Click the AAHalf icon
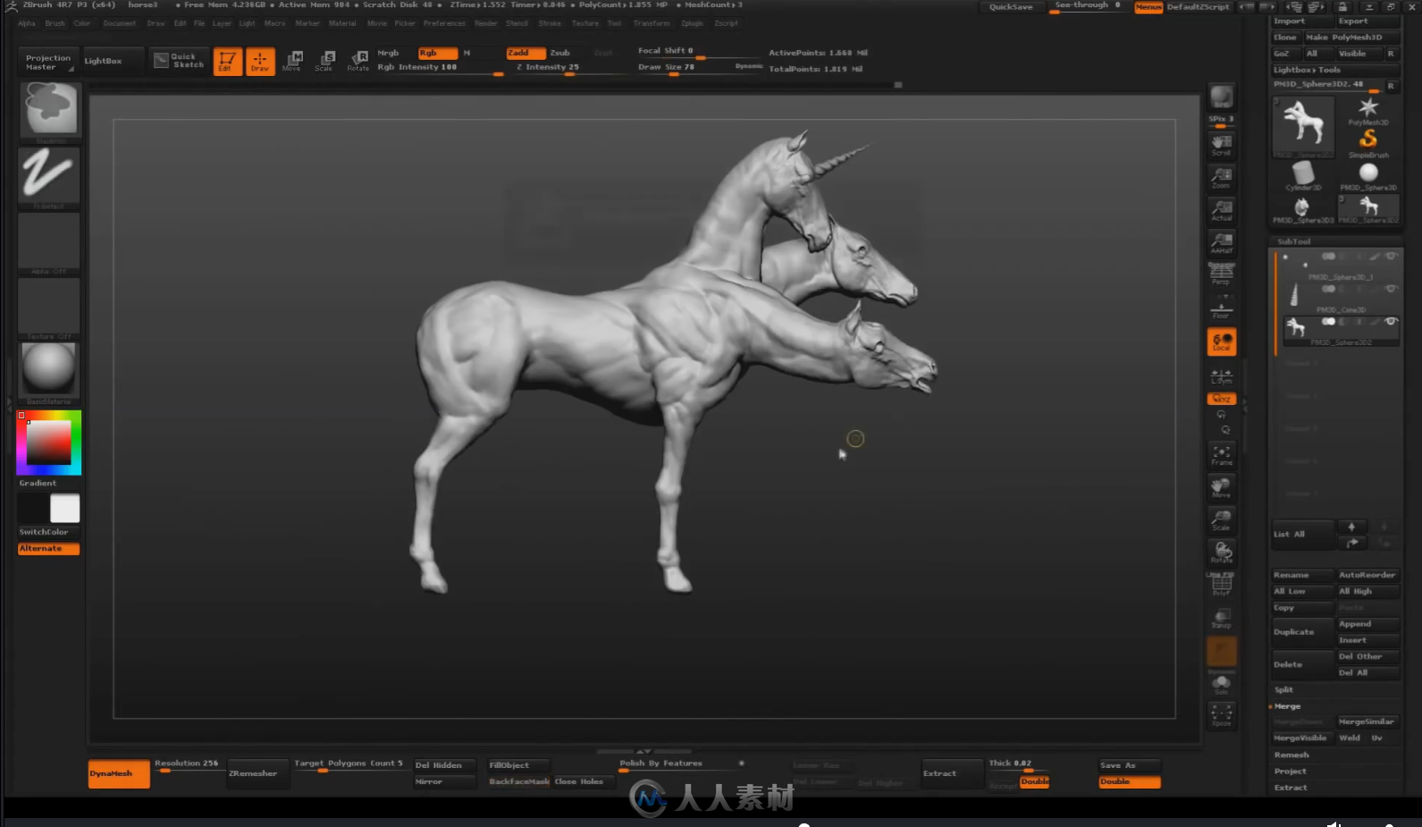 [1221, 242]
